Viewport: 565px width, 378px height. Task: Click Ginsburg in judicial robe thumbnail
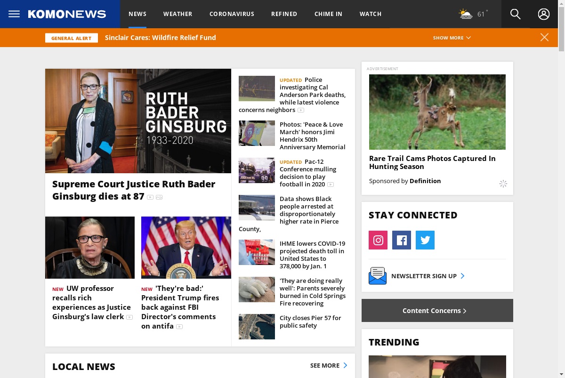click(90, 248)
